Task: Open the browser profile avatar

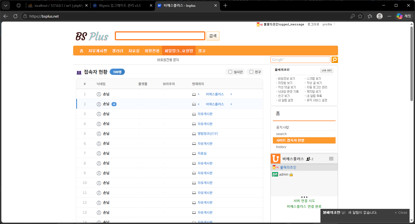Action: (x=380, y=16)
